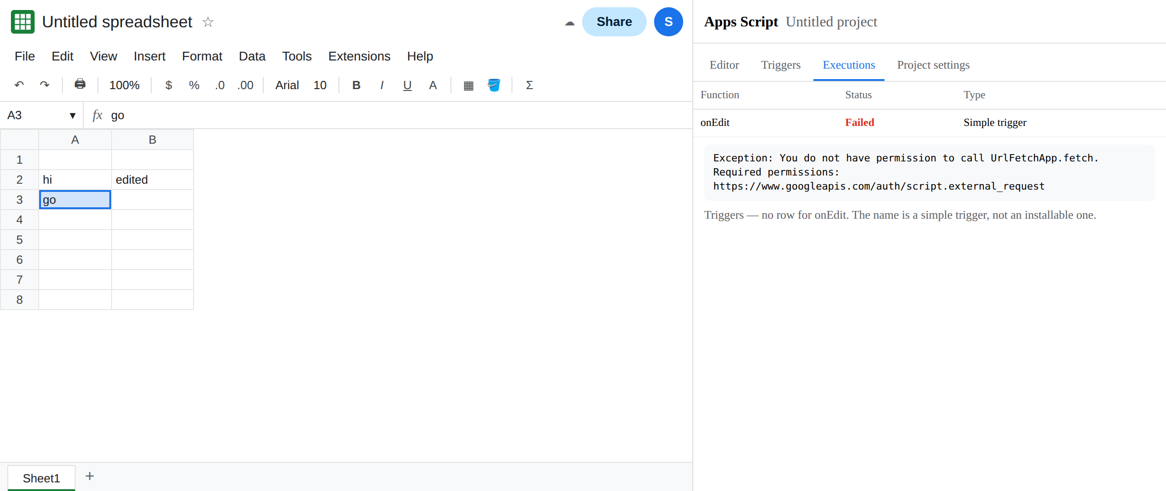Viewport: 1166px width, 491px height.
Task: Toggle bold formatting
Action: 357,85
